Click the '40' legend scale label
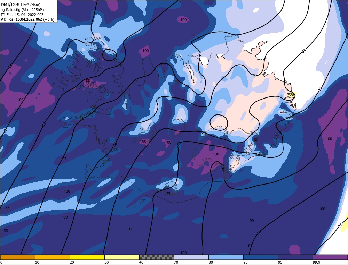Viewport: 348px width, 265px height. [x=141, y=262]
